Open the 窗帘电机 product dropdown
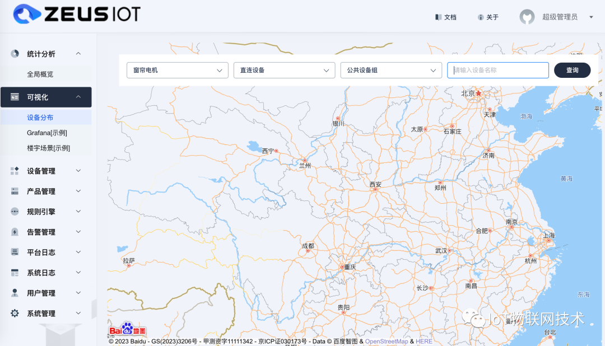The height and width of the screenshot is (346, 605). point(178,70)
